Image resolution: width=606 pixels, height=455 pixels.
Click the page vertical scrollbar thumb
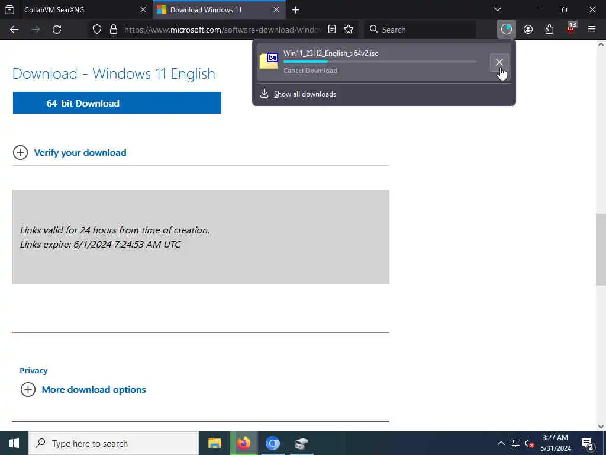pyautogui.click(x=601, y=249)
